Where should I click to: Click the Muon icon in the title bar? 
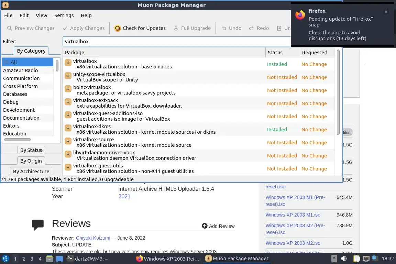click(x=5, y=5)
